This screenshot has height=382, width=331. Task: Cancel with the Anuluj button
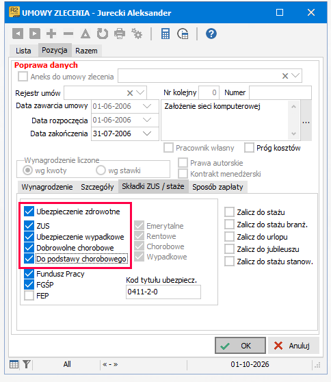tap(293, 346)
